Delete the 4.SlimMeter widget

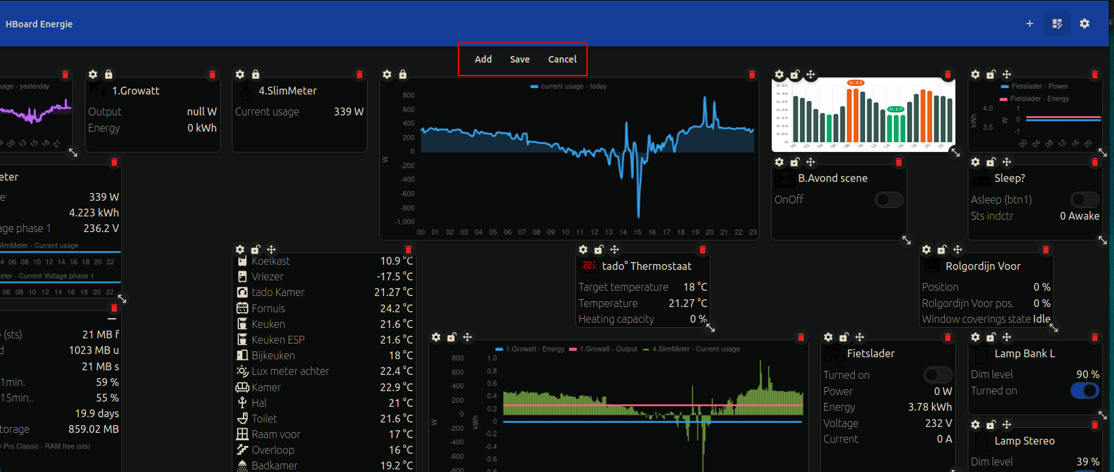click(x=359, y=74)
